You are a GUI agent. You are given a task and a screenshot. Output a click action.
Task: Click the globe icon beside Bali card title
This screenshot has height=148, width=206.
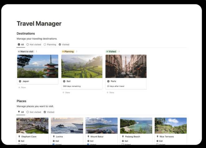pos(64,81)
